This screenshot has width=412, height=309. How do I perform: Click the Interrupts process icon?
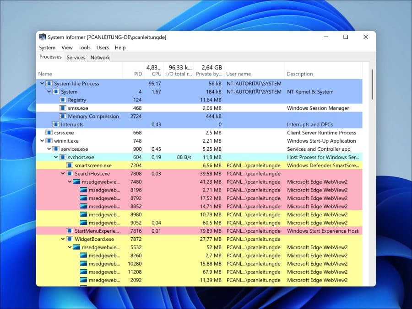56,125
